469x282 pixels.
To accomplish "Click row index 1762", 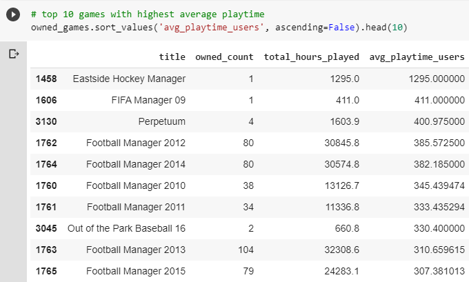I will (46, 143).
